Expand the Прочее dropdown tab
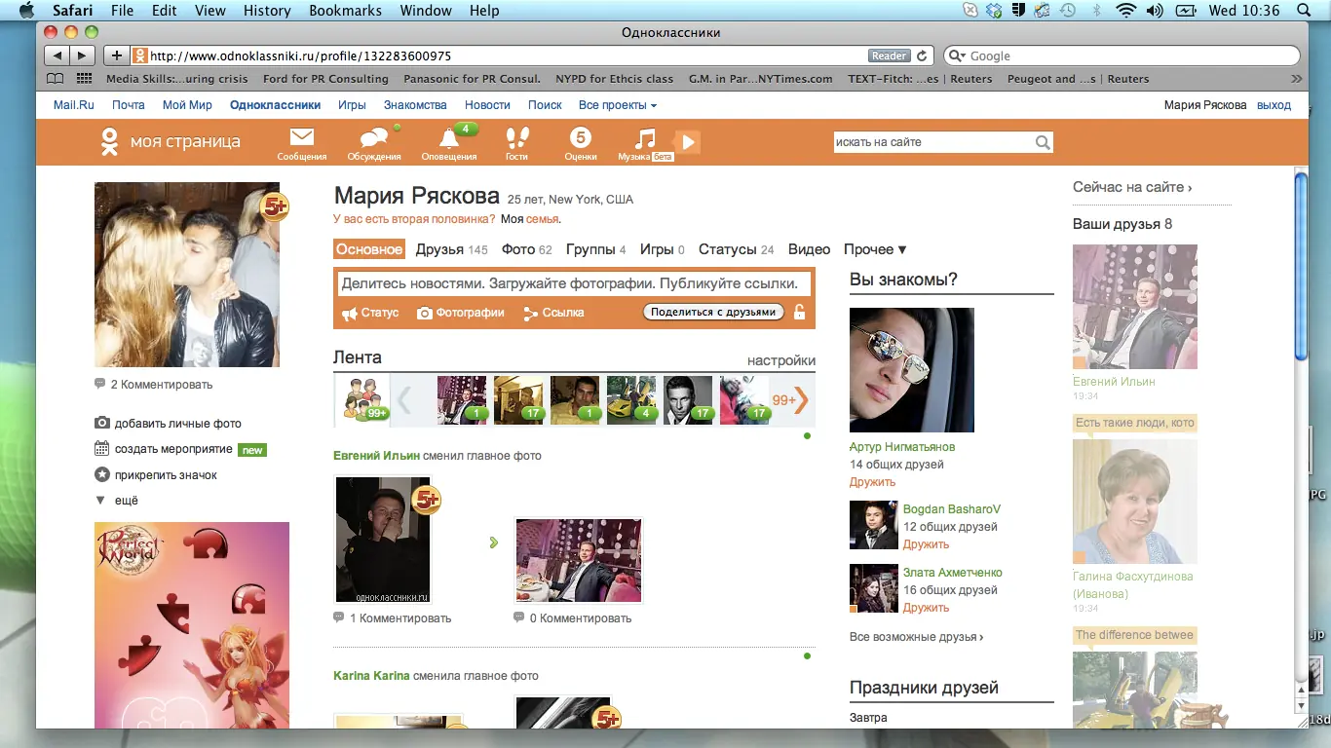The width and height of the screenshot is (1331, 748). point(875,249)
